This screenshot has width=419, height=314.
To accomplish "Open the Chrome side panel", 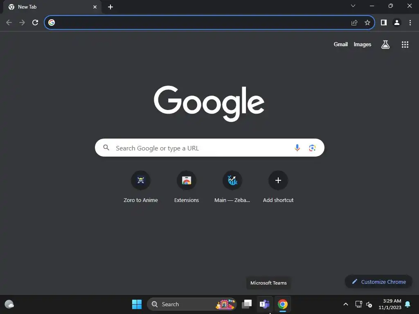I will click(384, 23).
